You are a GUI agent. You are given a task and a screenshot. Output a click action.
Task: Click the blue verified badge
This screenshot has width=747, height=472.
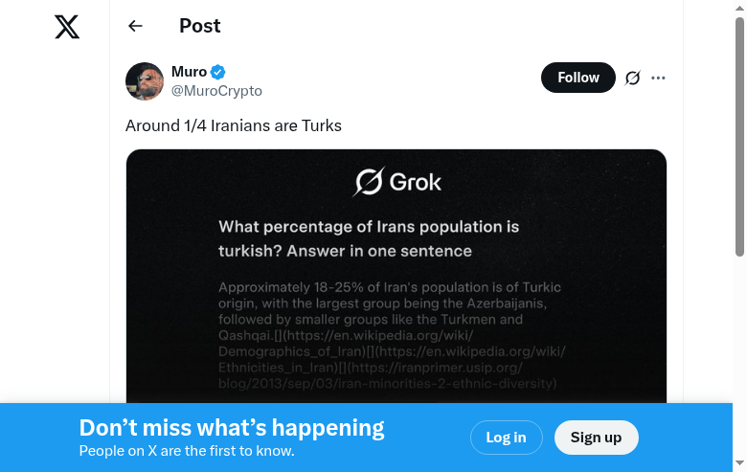218,72
